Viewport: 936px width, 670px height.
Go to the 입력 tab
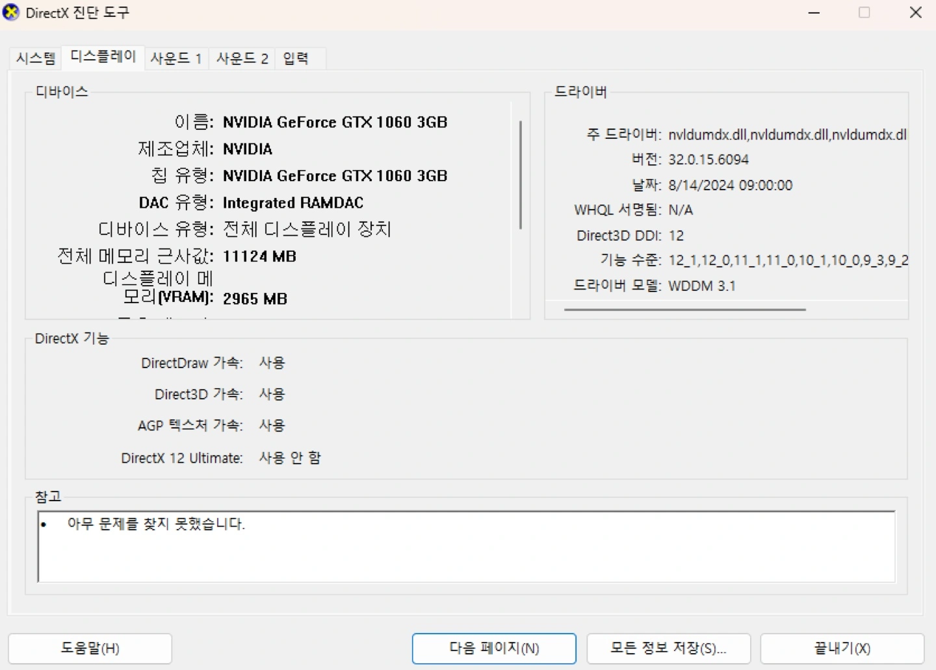point(296,58)
